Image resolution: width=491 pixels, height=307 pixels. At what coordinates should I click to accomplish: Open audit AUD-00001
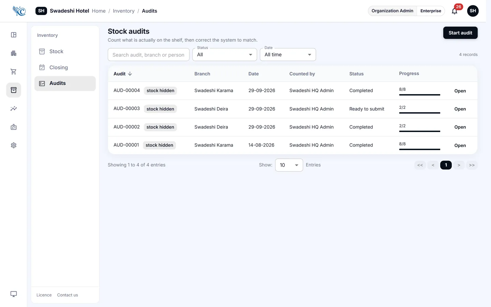(460, 145)
